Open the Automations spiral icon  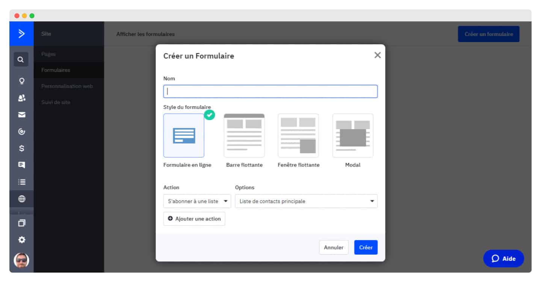pos(22,131)
